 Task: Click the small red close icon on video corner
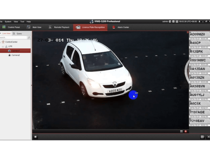[188, 32]
